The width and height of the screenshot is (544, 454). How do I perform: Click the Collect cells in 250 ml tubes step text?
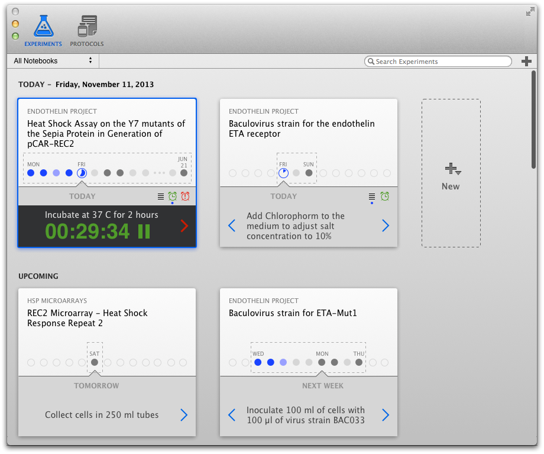[x=102, y=415]
